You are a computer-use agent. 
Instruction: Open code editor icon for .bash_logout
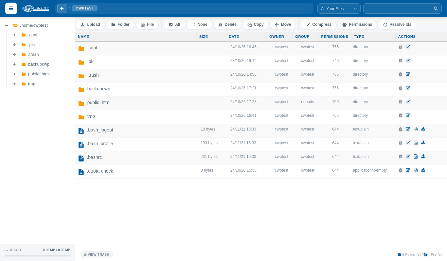pos(416,129)
